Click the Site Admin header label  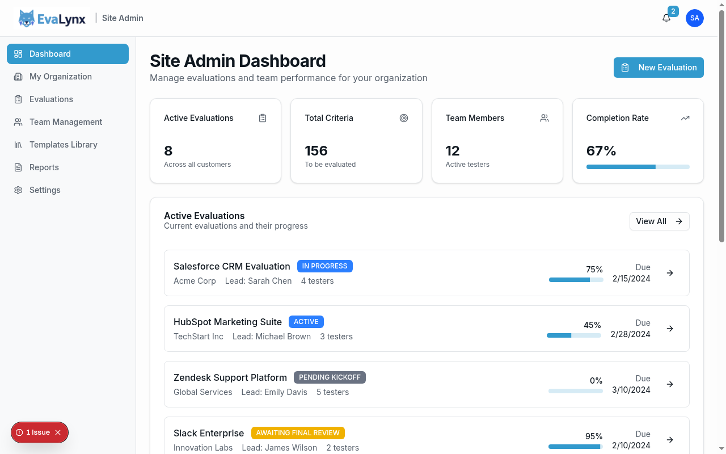[123, 18]
